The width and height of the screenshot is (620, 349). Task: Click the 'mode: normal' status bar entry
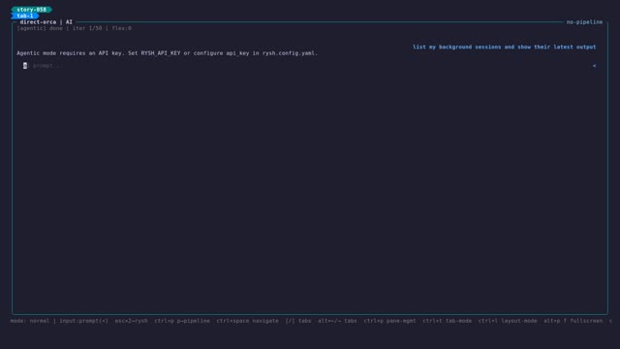(x=30, y=321)
